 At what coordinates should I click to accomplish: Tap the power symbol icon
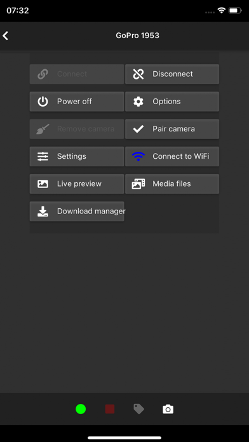click(43, 102)
